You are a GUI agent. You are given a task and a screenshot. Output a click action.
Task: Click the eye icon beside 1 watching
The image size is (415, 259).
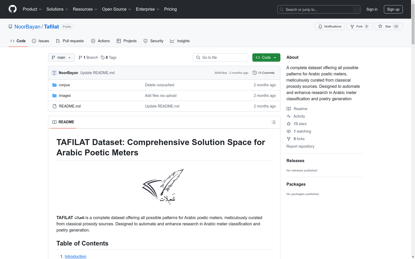(x=289, y=131)
